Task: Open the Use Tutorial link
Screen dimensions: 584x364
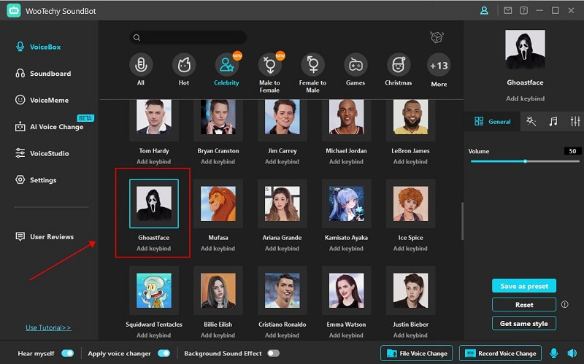Action: click(48, 328)
